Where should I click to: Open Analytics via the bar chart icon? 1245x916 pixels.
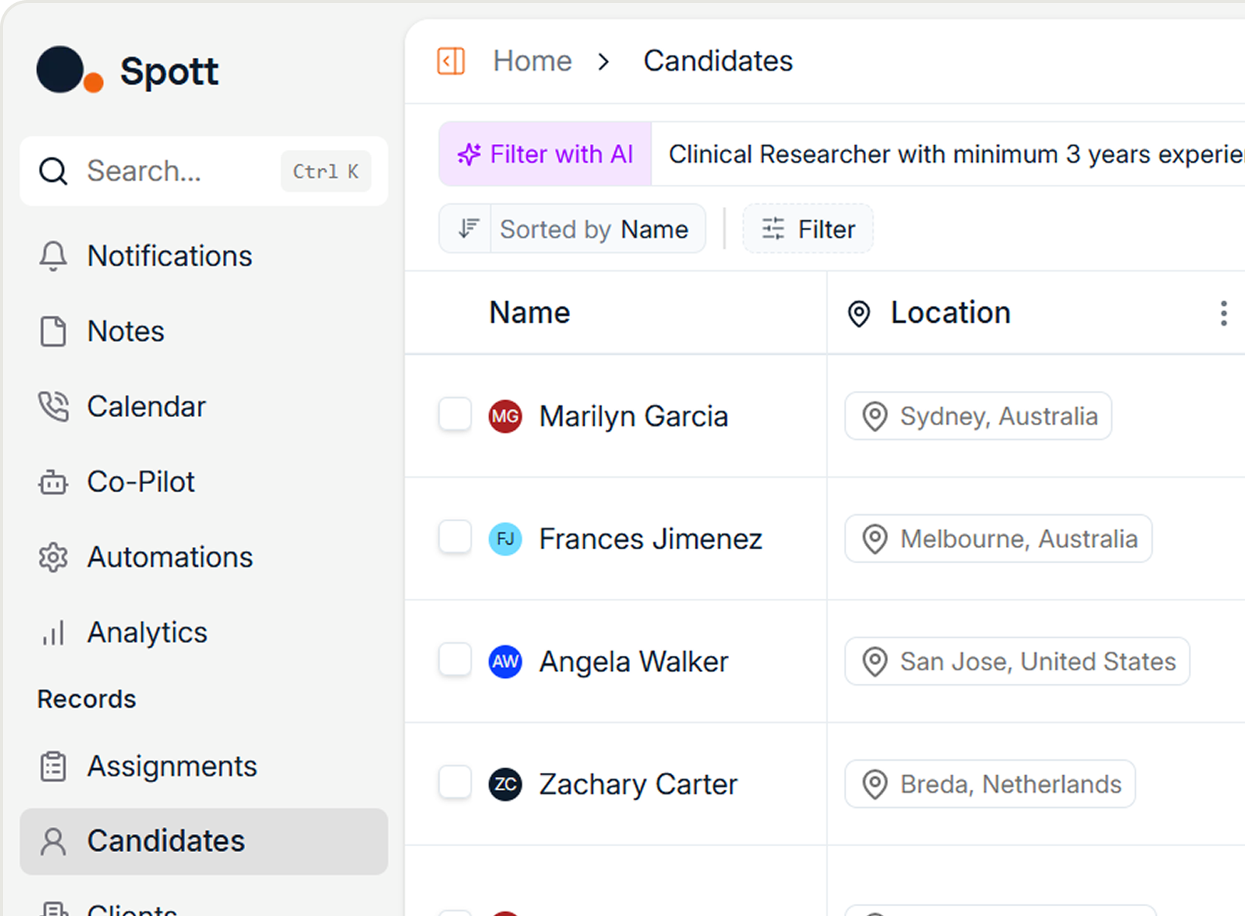pos(53,631)
